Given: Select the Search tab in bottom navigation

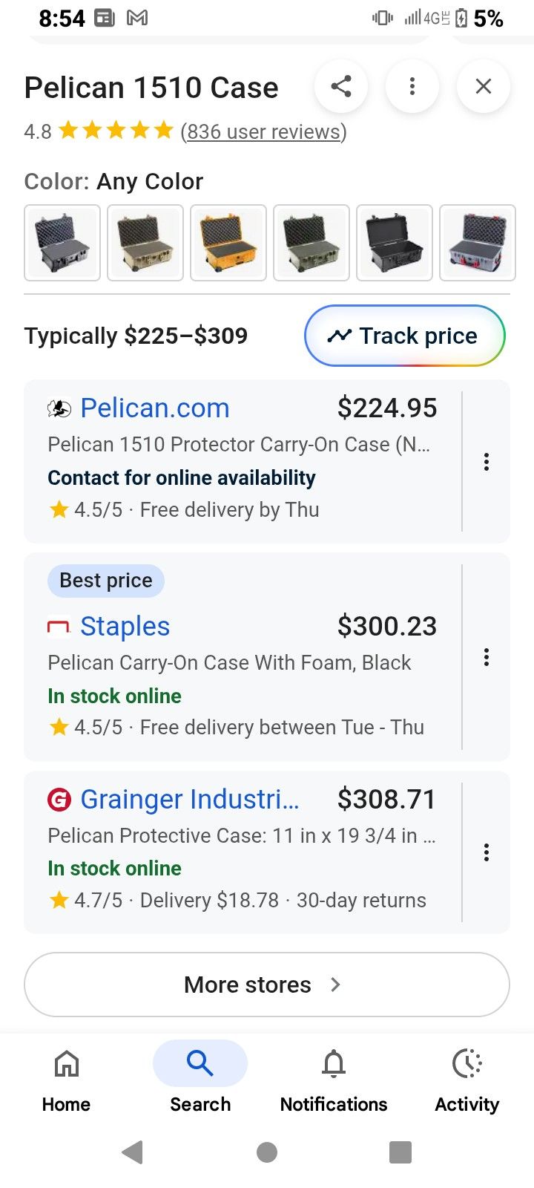Looking at the screenshot, I should pos(200,1063).
